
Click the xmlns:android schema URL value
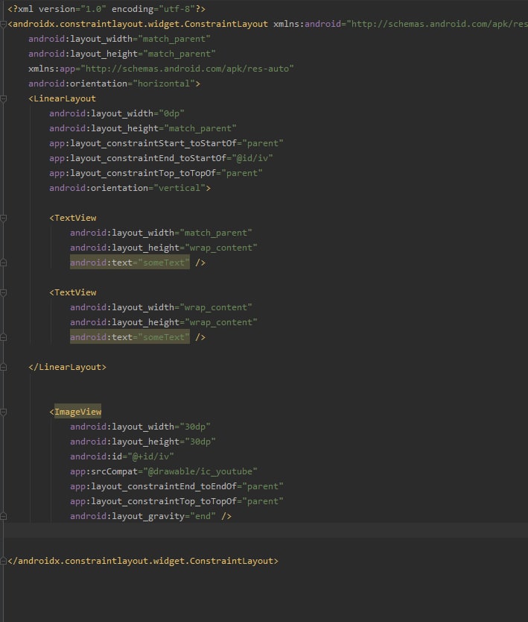tap(437, 24)
